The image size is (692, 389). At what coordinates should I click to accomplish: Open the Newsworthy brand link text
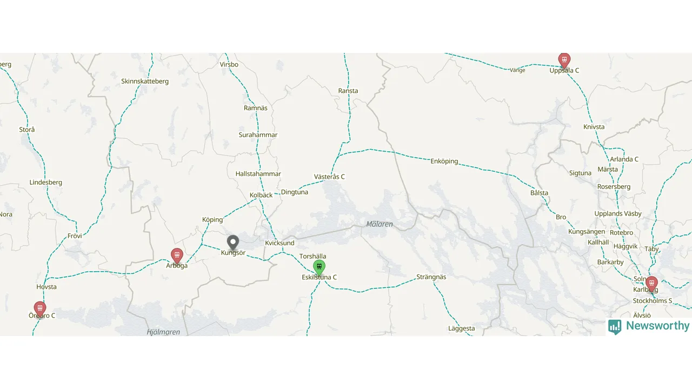pyautogui.click(x=658, y=326)
